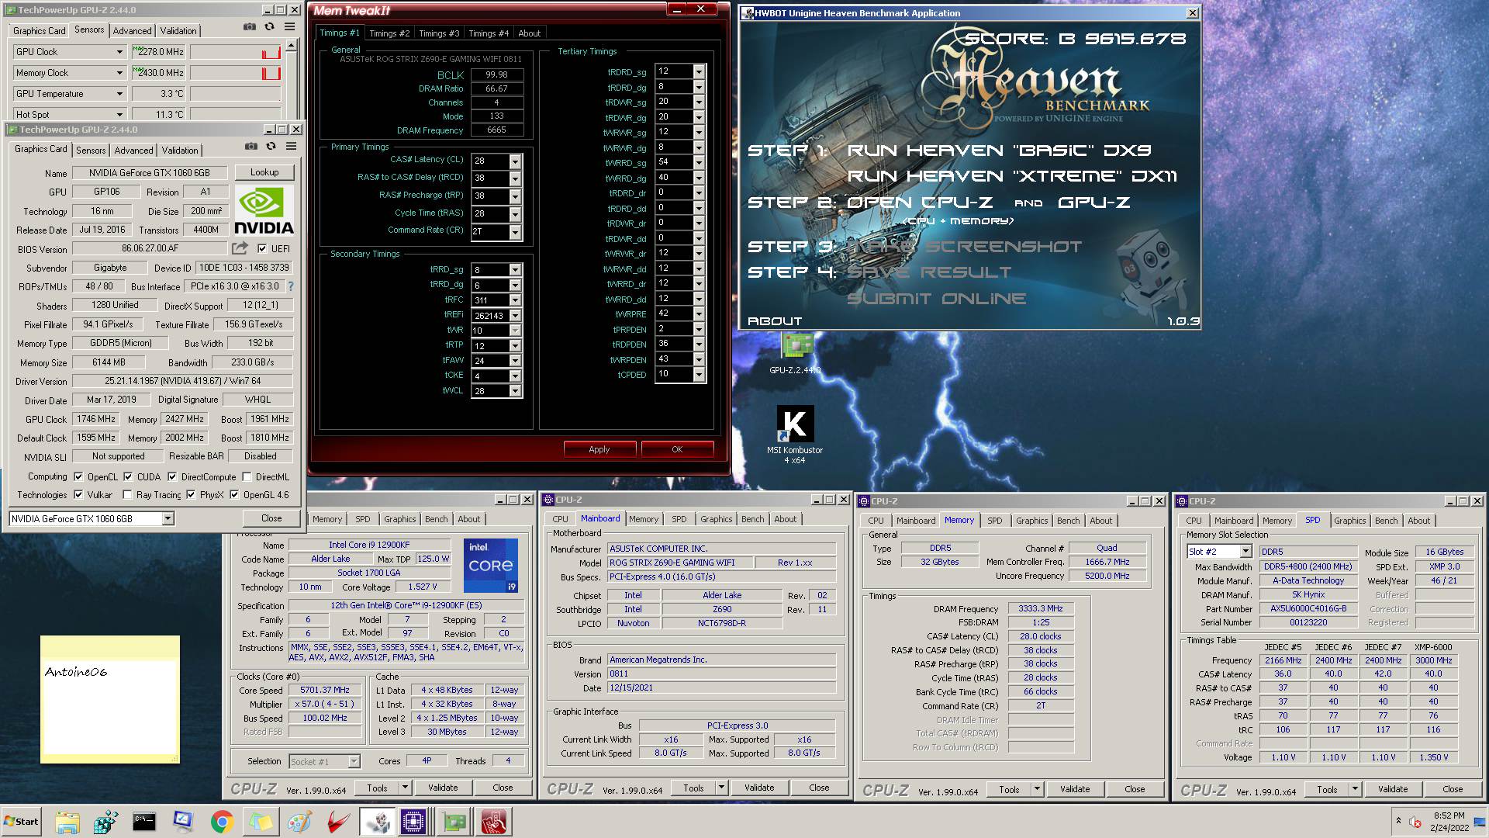Toggle the OpenGL 4.6 checkbox

coord(234,494)
